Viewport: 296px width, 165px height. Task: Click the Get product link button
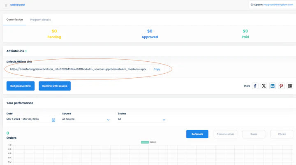pos(21,86)
